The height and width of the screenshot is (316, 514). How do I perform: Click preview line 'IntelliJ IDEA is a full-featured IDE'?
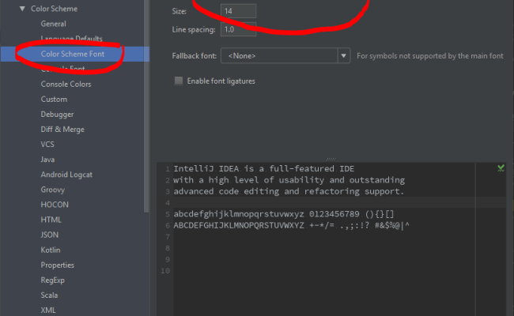264,168
